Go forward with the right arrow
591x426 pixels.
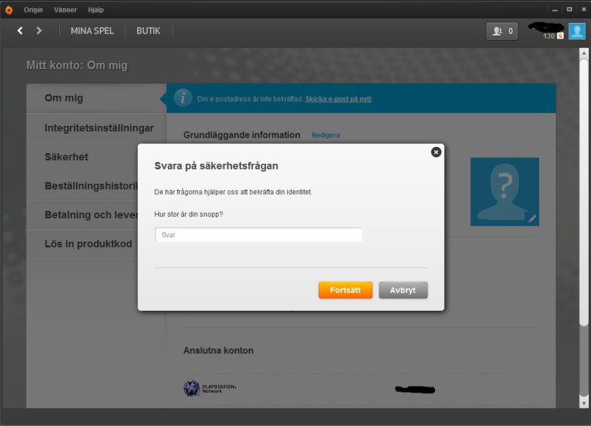39,31
